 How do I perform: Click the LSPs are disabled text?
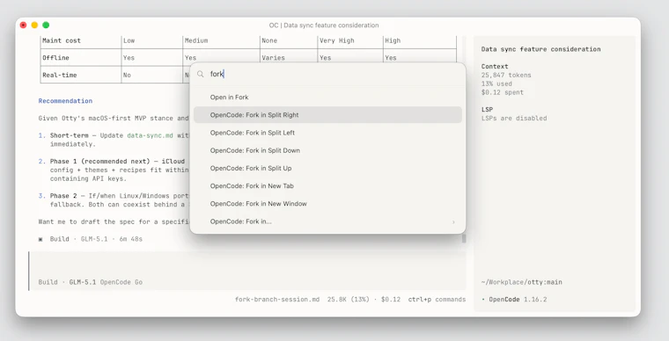[514, 118]
